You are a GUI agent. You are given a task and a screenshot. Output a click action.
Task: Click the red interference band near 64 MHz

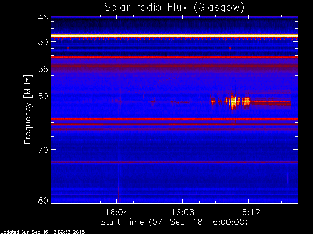click(x=175, y=119)
